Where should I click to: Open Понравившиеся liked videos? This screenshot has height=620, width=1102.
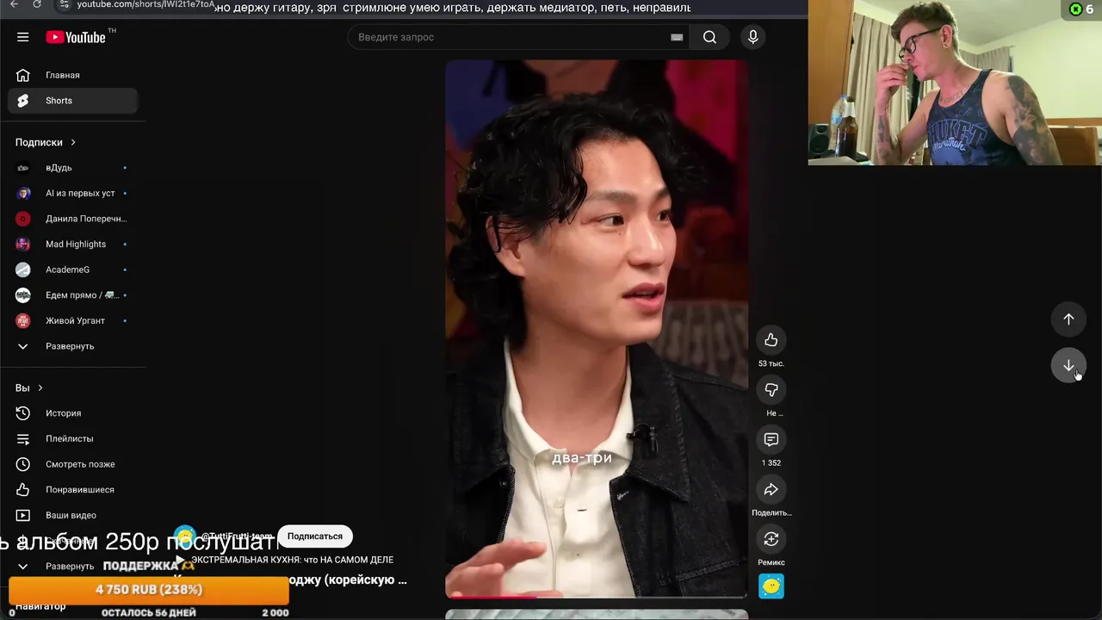[73, 489]
